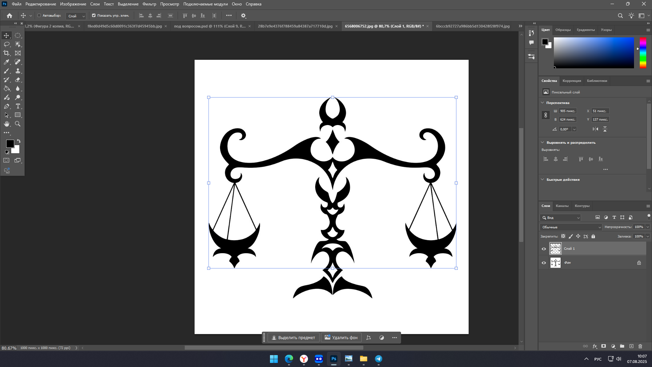Open the Фильтр menu
This screenshot has height=367, width=652.
[149, 4]
